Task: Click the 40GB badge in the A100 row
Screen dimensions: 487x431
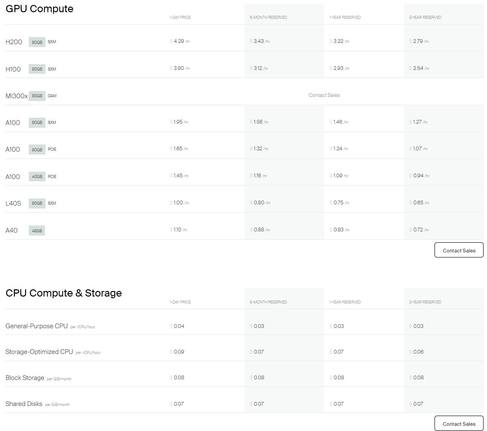Action: tap(37, 176)
